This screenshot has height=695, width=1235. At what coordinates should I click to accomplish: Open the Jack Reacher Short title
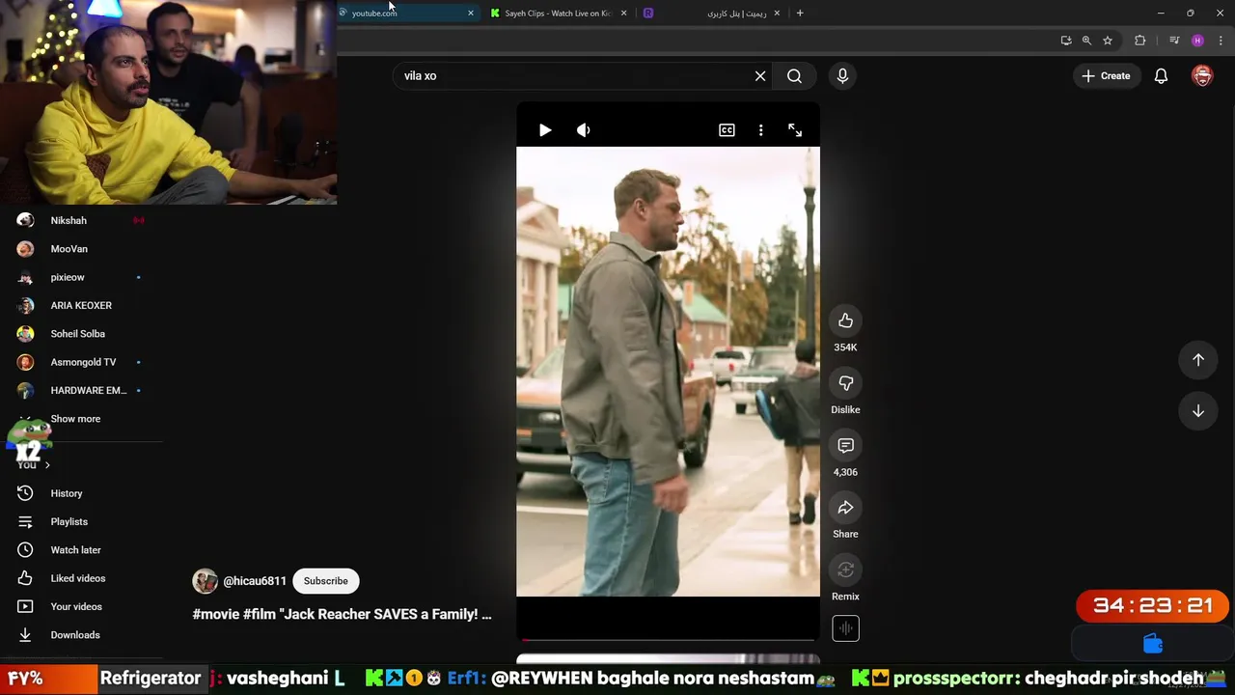point(342,614)
